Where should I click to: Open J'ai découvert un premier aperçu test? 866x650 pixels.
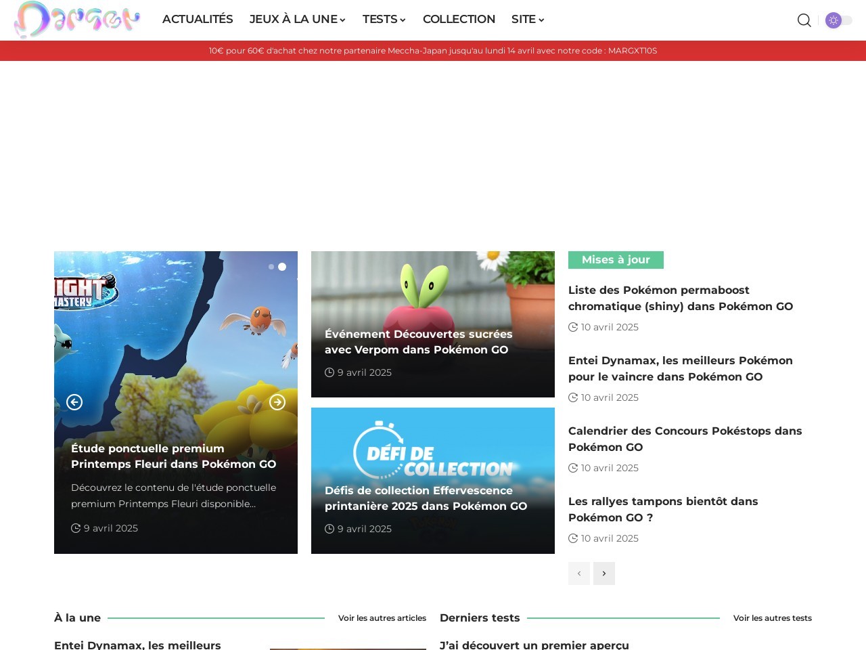(x=534, y=645)
